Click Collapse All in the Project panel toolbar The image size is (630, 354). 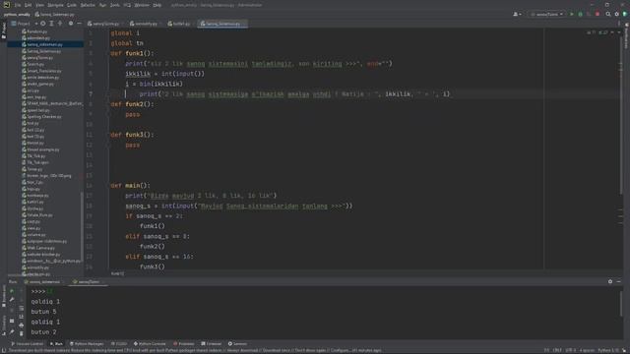coord(60,24)
